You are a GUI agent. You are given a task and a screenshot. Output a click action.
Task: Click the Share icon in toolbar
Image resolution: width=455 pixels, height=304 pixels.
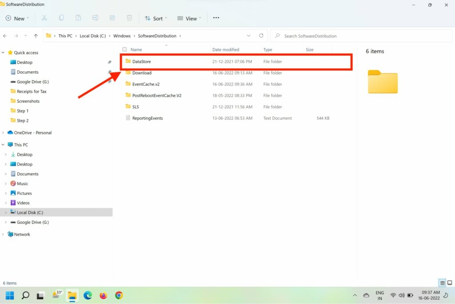point(112,18)
